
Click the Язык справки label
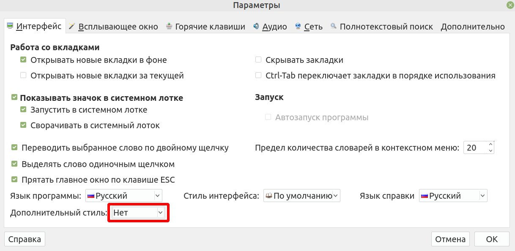click(x=387, y=196)
